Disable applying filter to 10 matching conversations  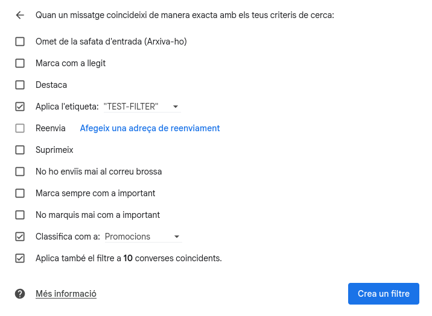click(x=20, y=258)
